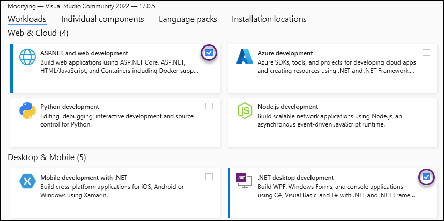Click the ASP.NET and web development title

(84, 53)
